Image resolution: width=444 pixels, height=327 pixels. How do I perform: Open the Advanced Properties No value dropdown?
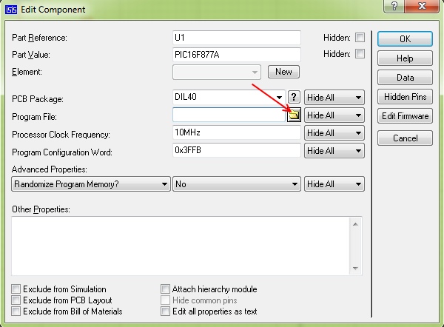[x=295, y=184]
